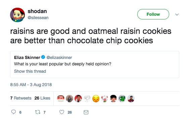Open the red background liker avatar
The width and height of the screenshot is (188, 122).
78,99
